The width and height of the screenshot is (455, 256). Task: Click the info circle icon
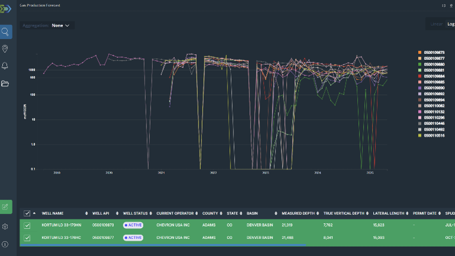[x=5, y=244]
